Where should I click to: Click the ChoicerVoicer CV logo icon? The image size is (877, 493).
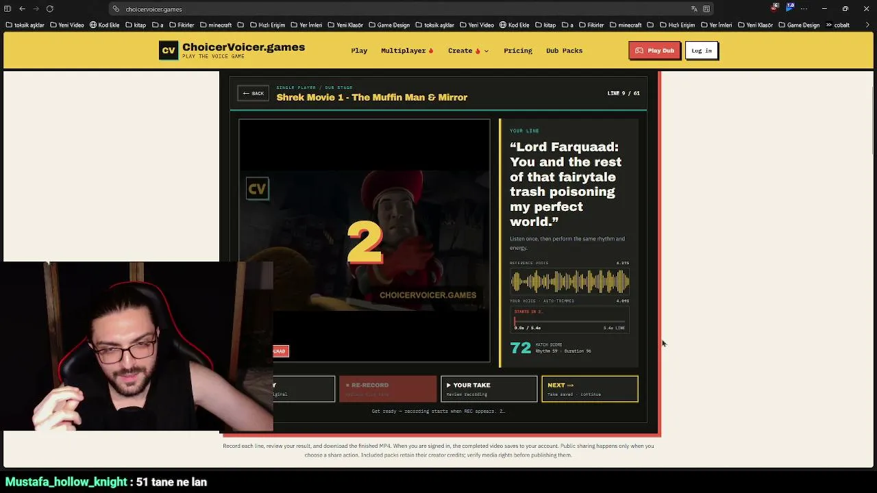click(169, 51)
